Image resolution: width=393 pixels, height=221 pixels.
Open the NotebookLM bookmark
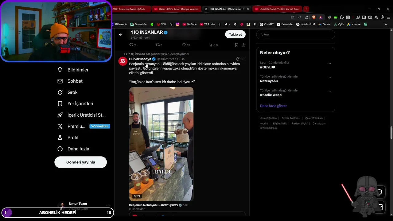pyautogui.click(x=305, y=24)
